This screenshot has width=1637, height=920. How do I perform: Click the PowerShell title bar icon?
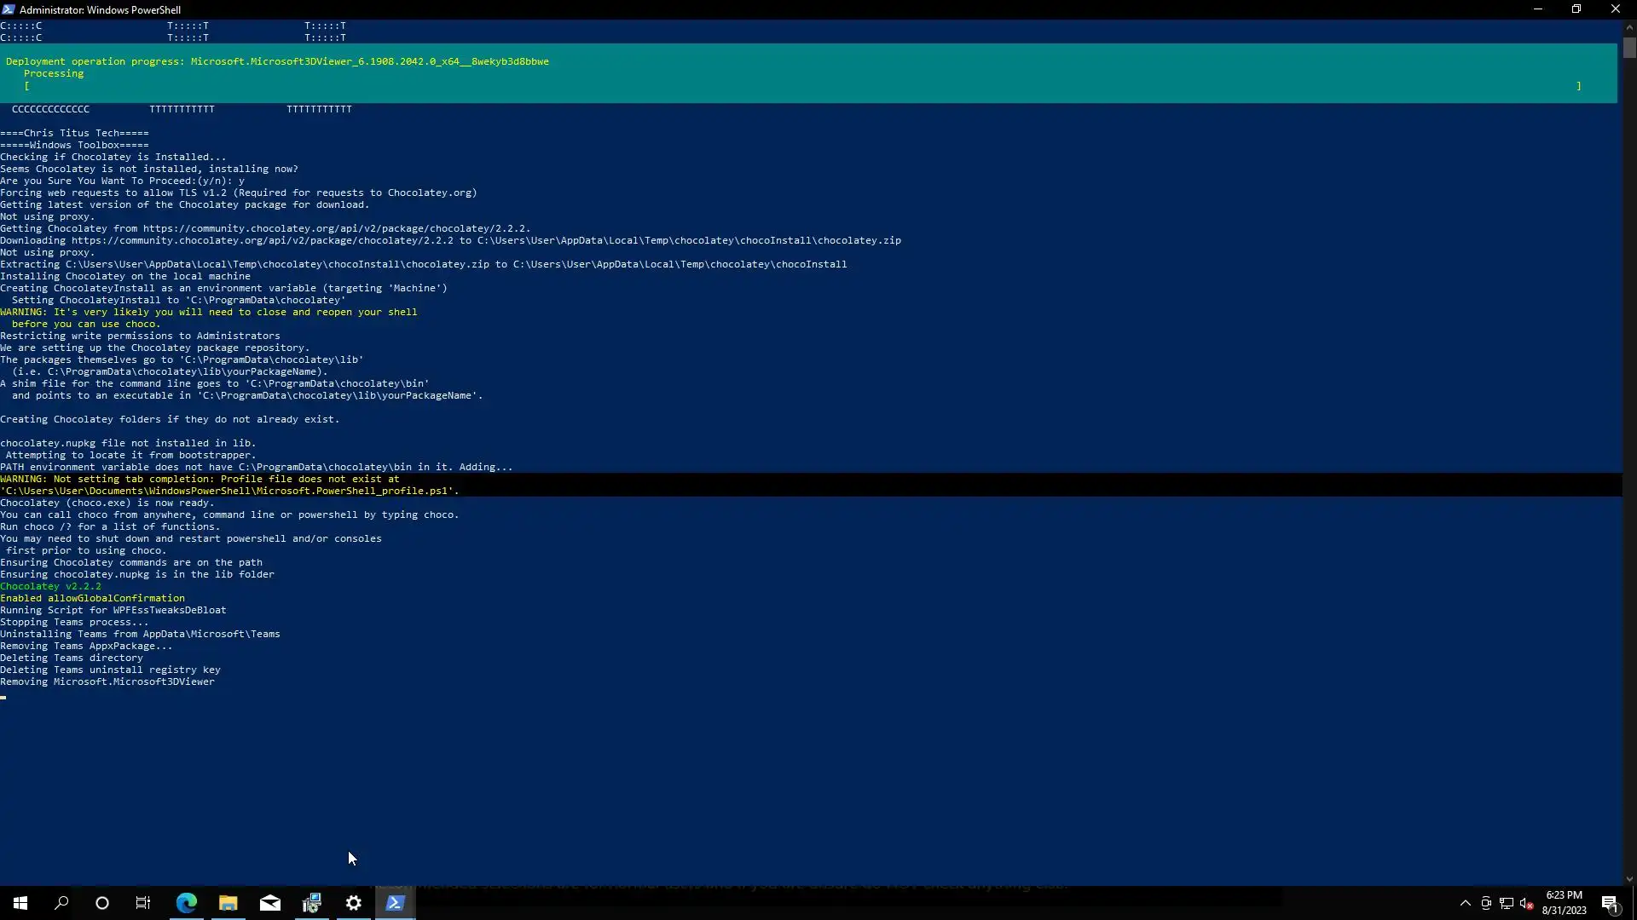[9, 9]
